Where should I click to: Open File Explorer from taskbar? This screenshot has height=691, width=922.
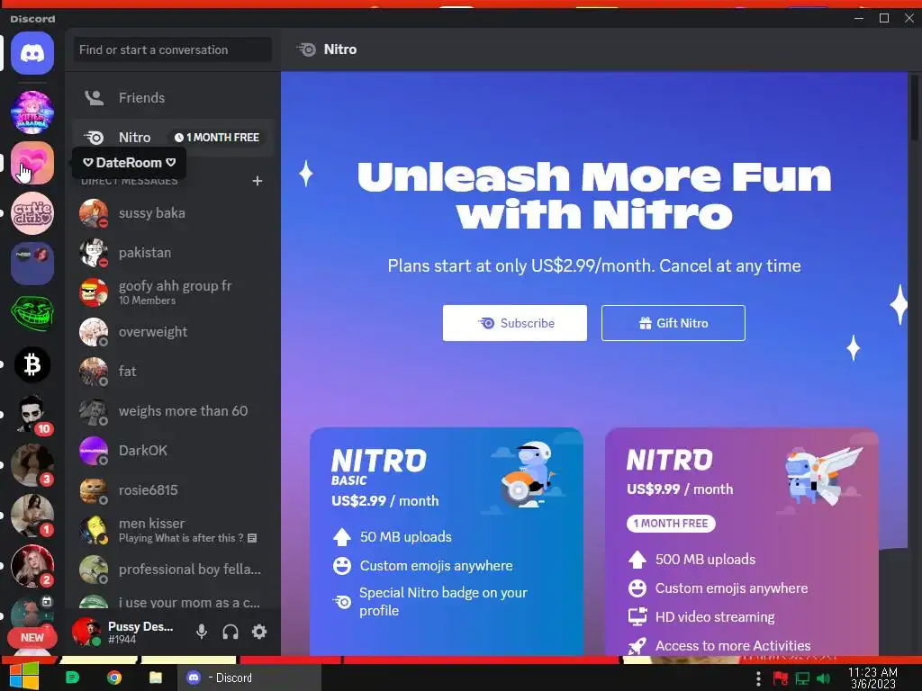coord(155,678)
